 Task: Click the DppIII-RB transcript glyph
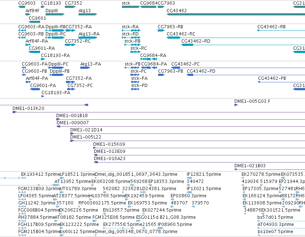(55, 30)
